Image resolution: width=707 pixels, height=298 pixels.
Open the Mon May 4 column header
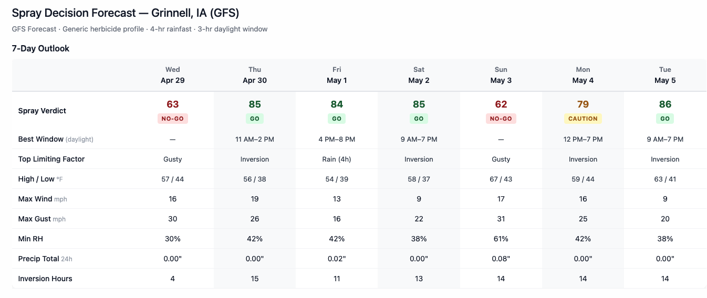(x=583, y=75)
